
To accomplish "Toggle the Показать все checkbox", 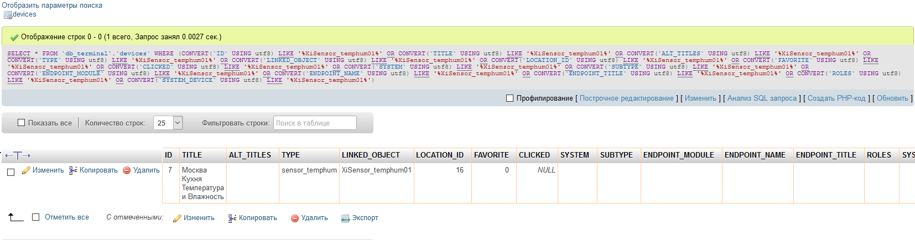I will coord(22,123).
